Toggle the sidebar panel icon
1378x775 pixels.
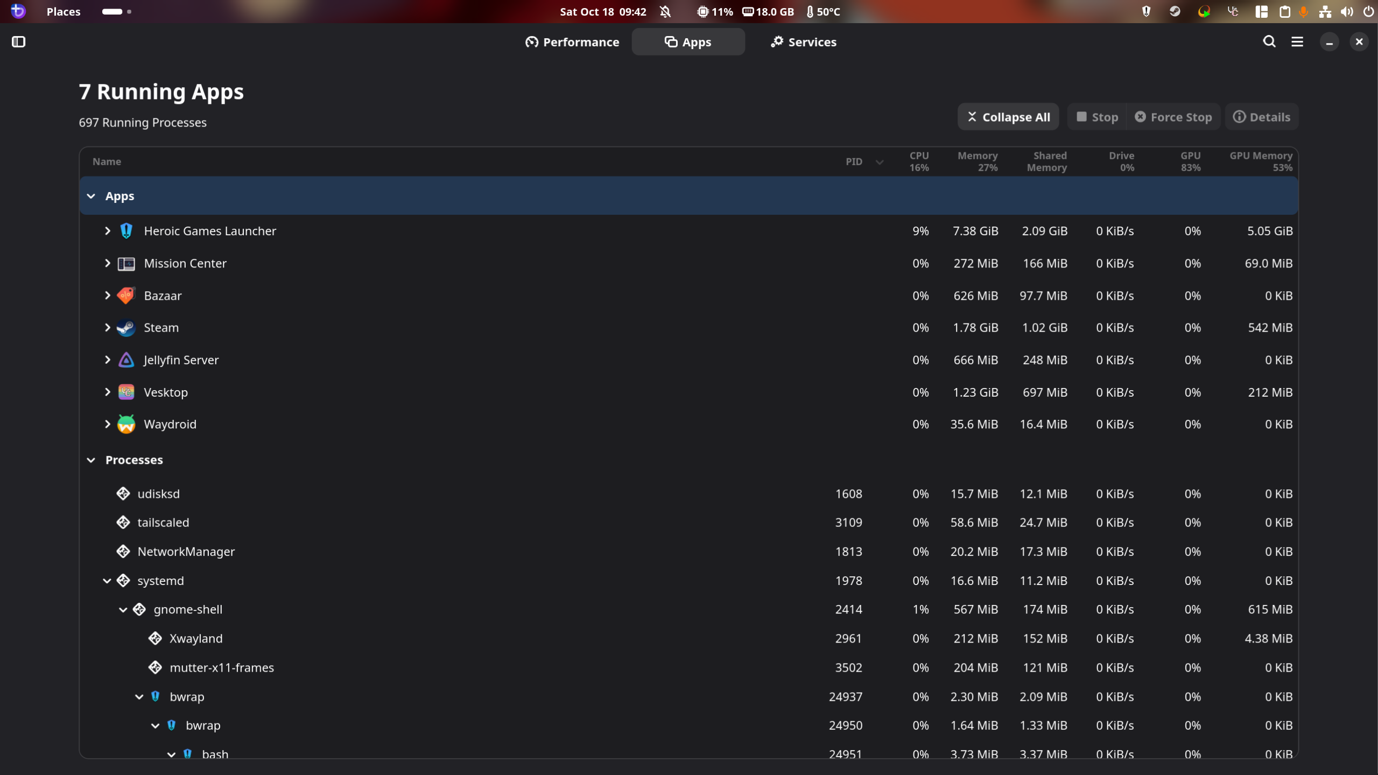[x=18, y=41]
